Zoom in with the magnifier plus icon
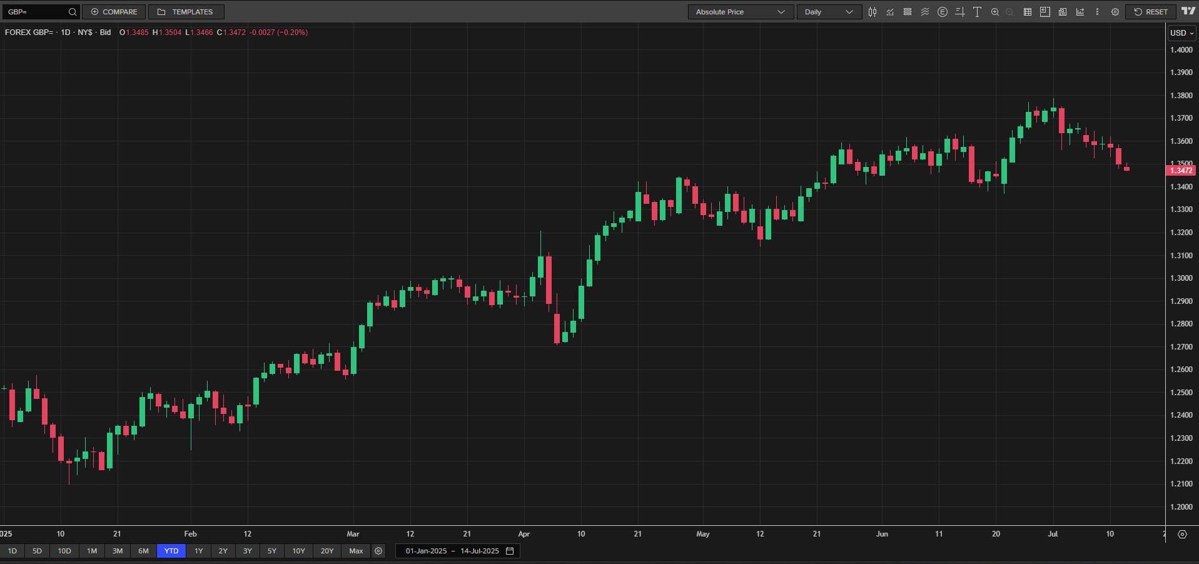The height and width of the screenshot is (564, 1199). tap(995, 12)
